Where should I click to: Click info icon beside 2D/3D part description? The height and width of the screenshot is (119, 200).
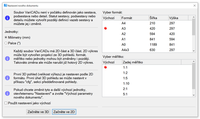click(7, 58)
